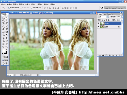Open the 文件 menu

(x=3, y=4)
